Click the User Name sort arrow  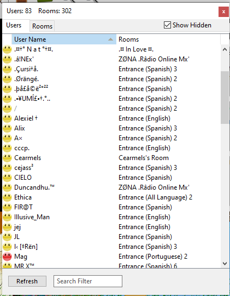pos(111,39)
